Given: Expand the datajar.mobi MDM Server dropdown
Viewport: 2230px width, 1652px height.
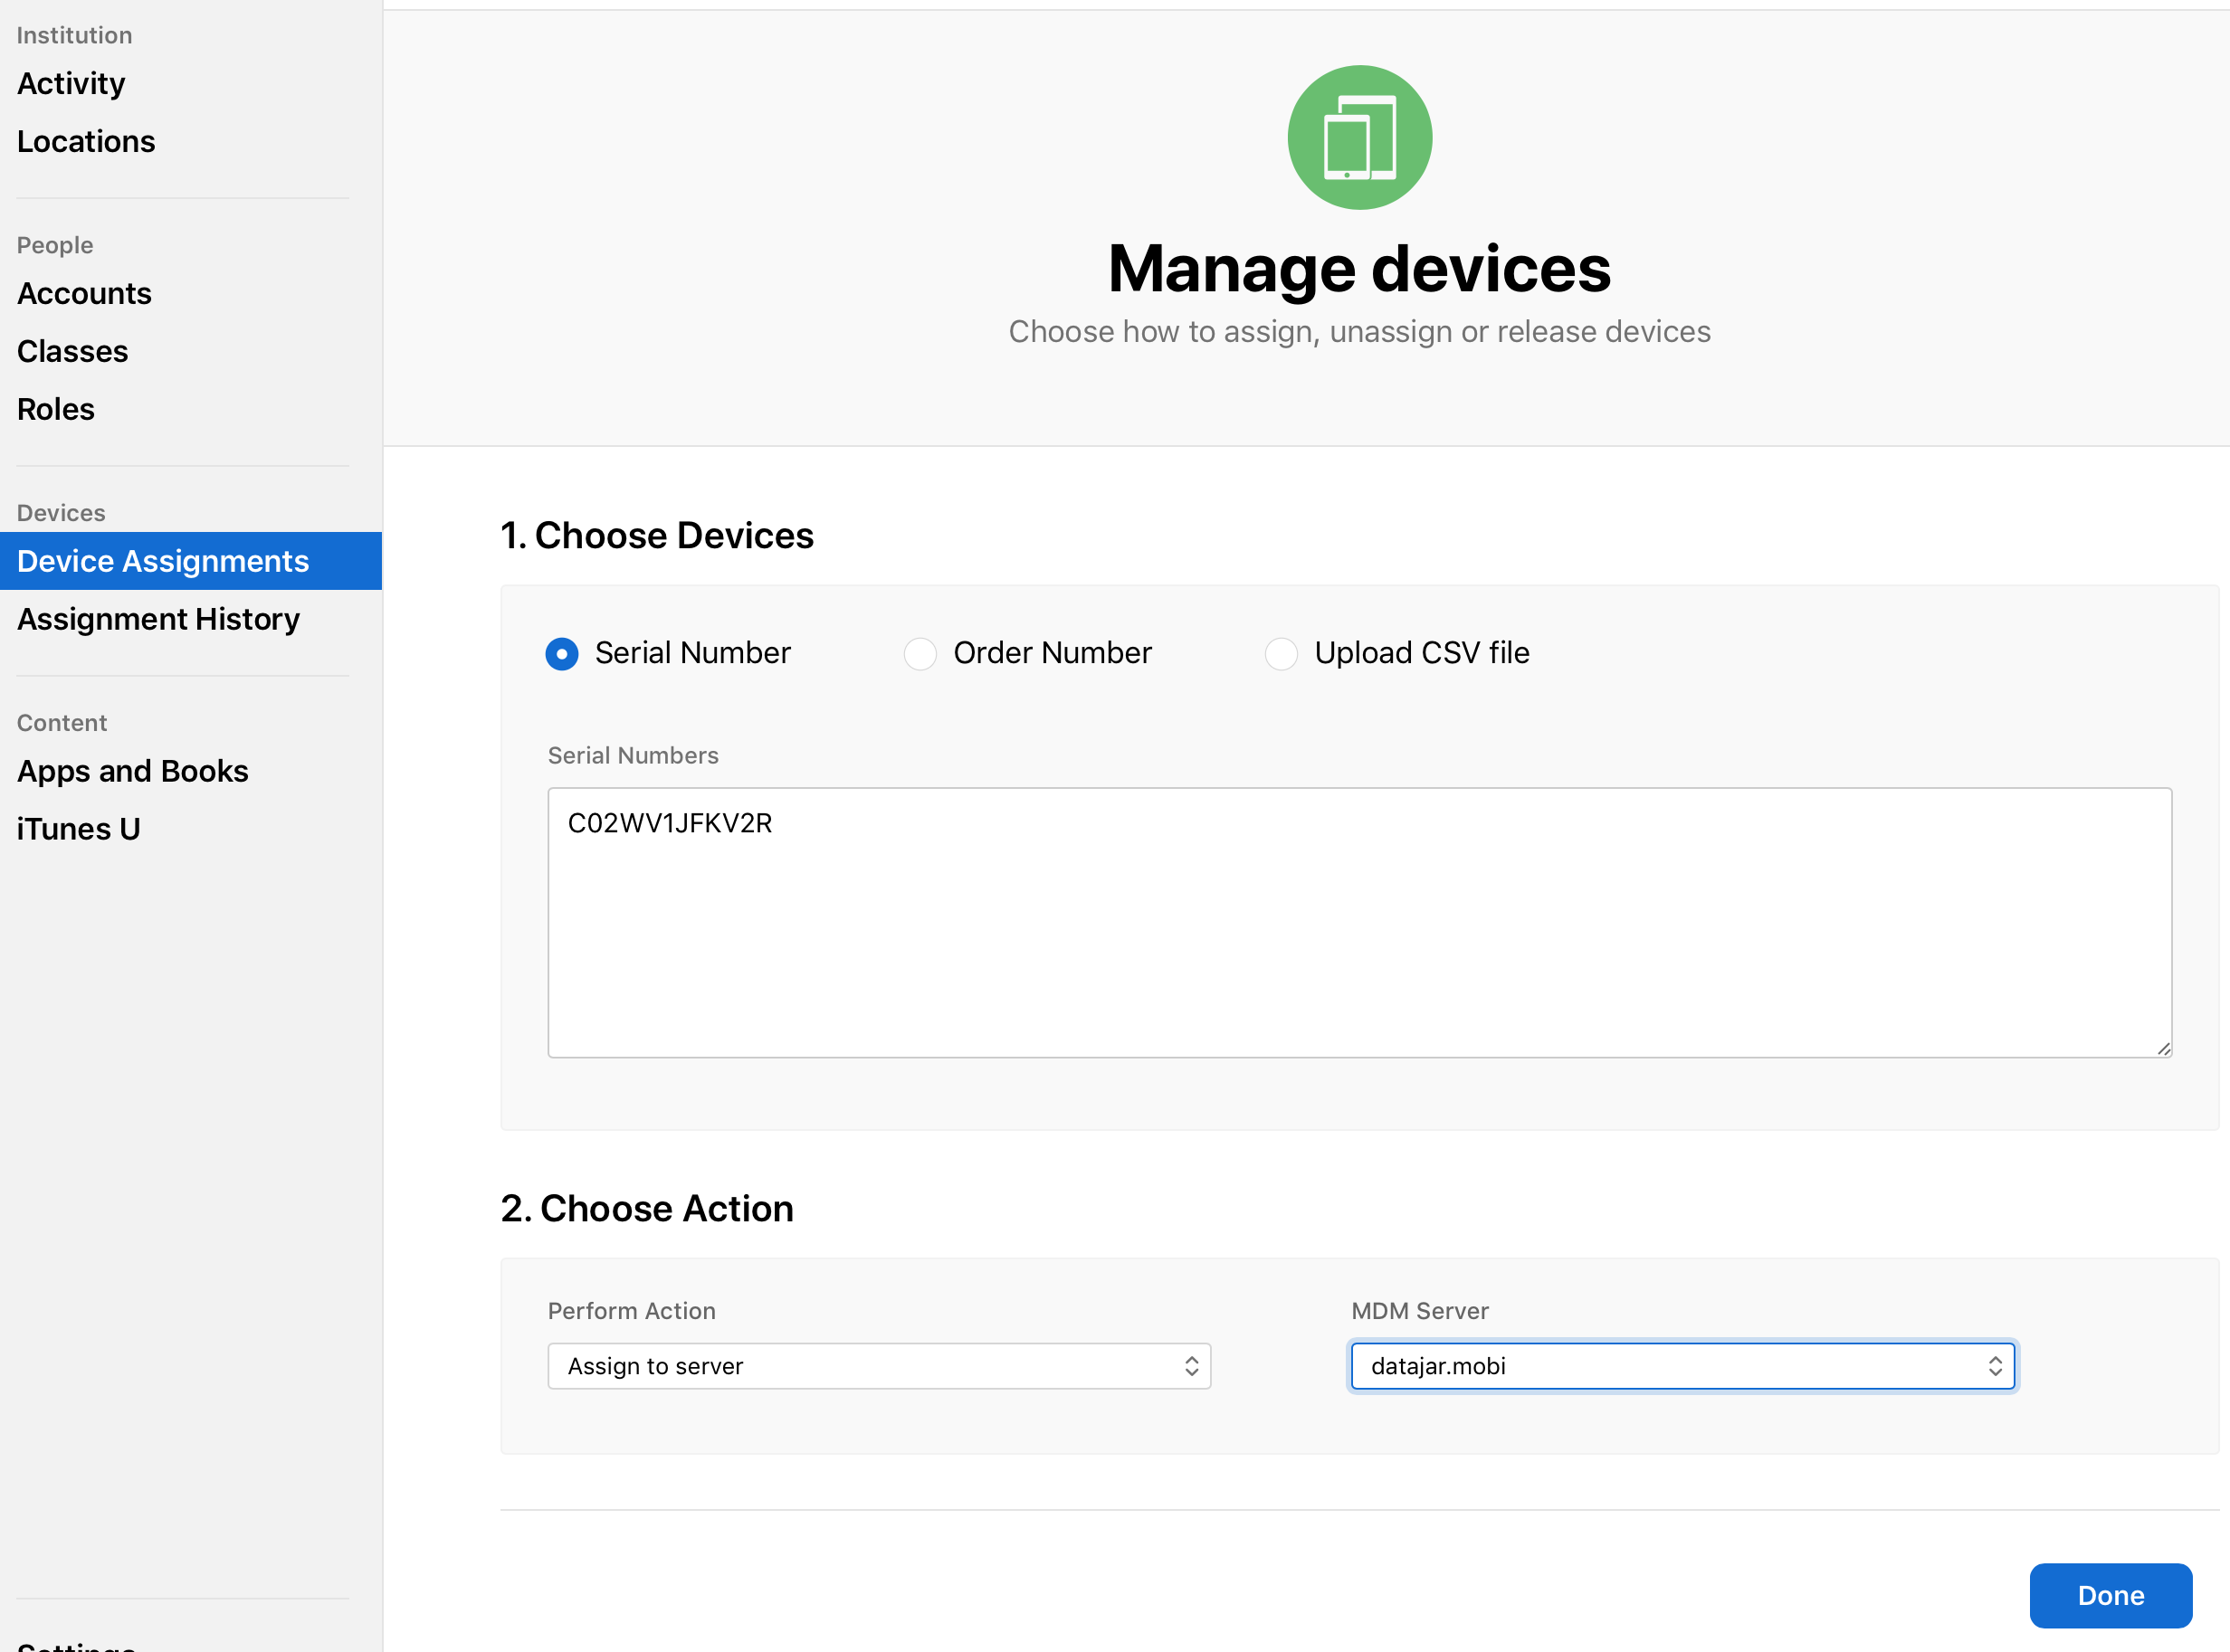Looking at the screenshot, I should point(1682,1366).
